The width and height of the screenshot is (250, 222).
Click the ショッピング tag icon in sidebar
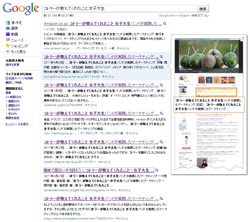[8, 46]
